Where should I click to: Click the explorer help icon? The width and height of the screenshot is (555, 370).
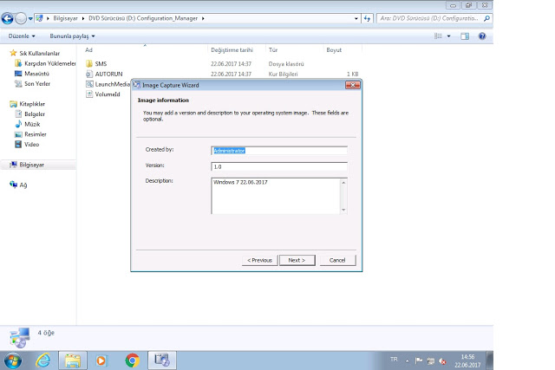pyautogui.click(x=481, y=36)
